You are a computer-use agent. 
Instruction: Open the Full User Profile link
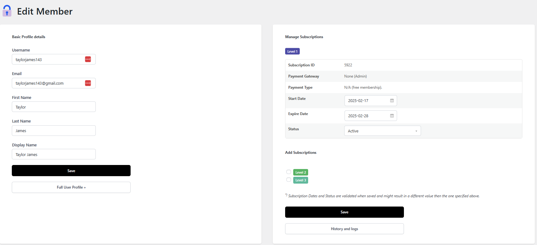(71, 187)
